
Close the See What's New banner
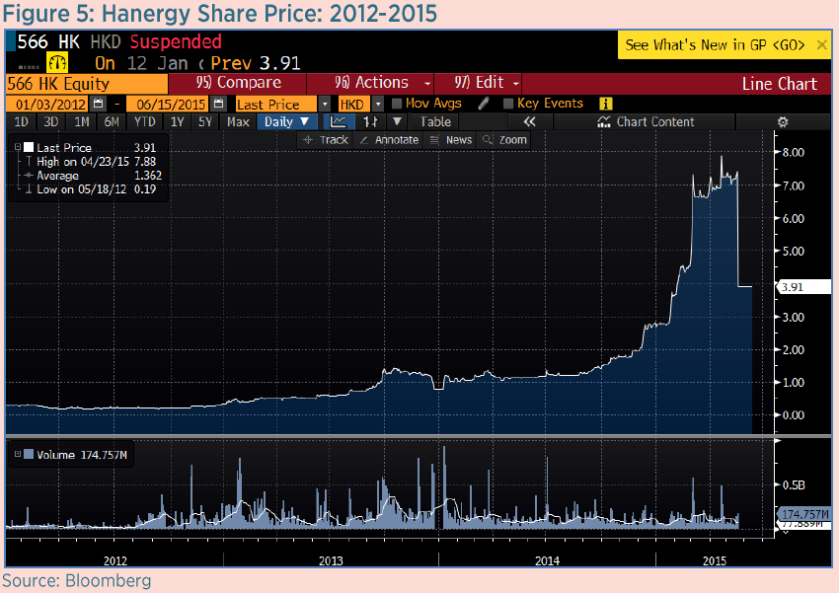point(821,45)
